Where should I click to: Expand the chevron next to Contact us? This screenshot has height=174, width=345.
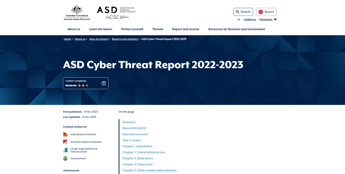(239, 19)
